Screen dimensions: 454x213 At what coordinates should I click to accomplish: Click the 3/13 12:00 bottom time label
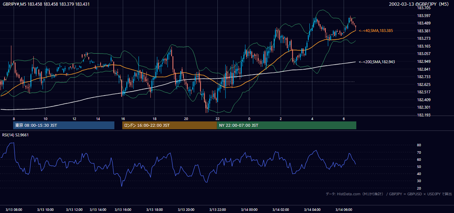pos(74,210)
